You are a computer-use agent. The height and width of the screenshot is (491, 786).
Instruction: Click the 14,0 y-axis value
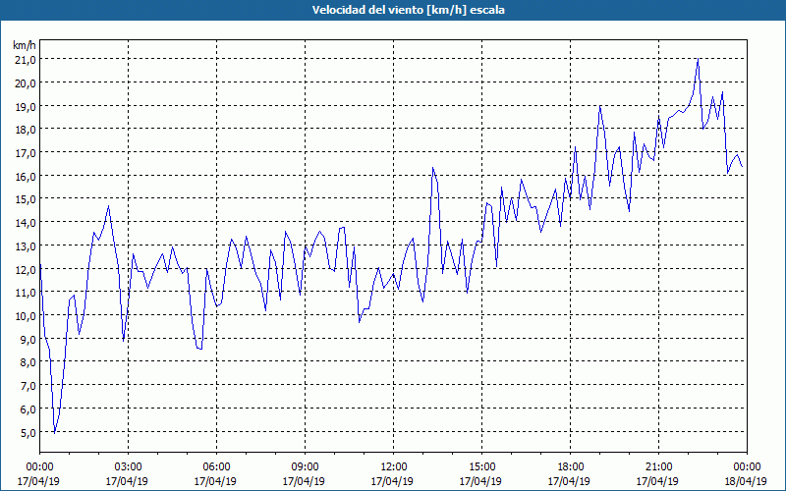[x=27, y=223]
